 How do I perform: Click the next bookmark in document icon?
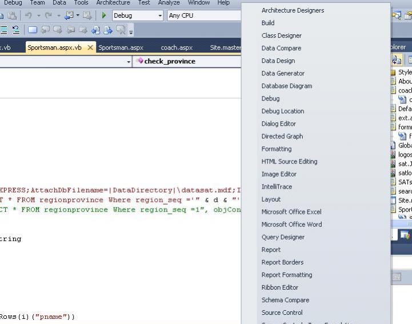[x=108, y=30]
